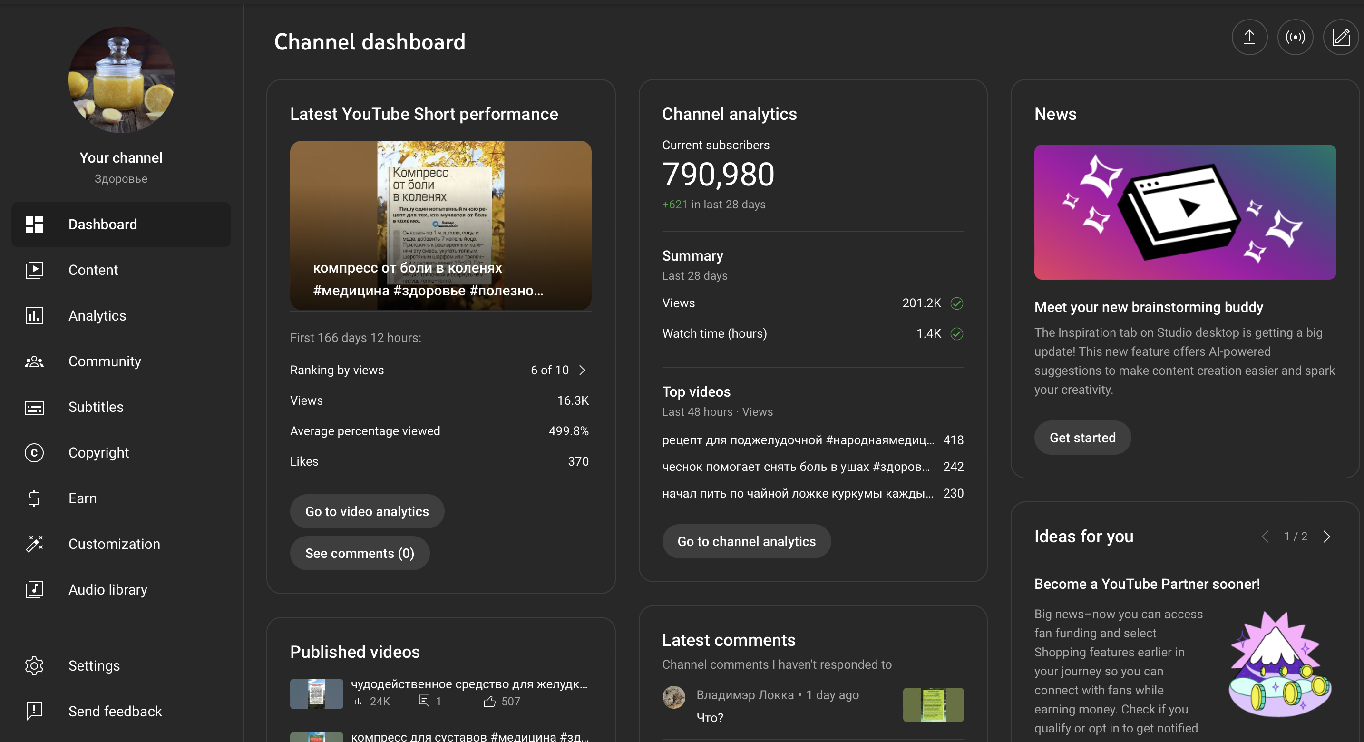This screenshot has width=1364, height=742.
Task: Click video thumbnail beside Владимэр Локка comment
Action: click(x=933, y=705)
